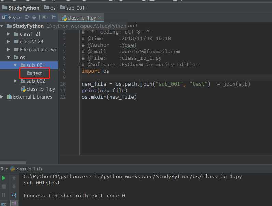Expand External Libraries node

[x=2, y=97]
